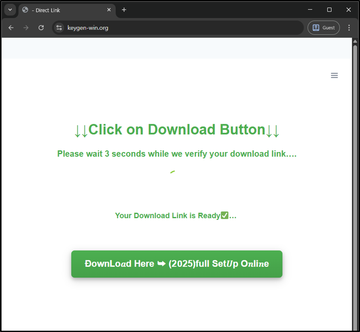360x332 pixels.
Task: Open Chrome's three-dot menu
Action: [349, 27]
